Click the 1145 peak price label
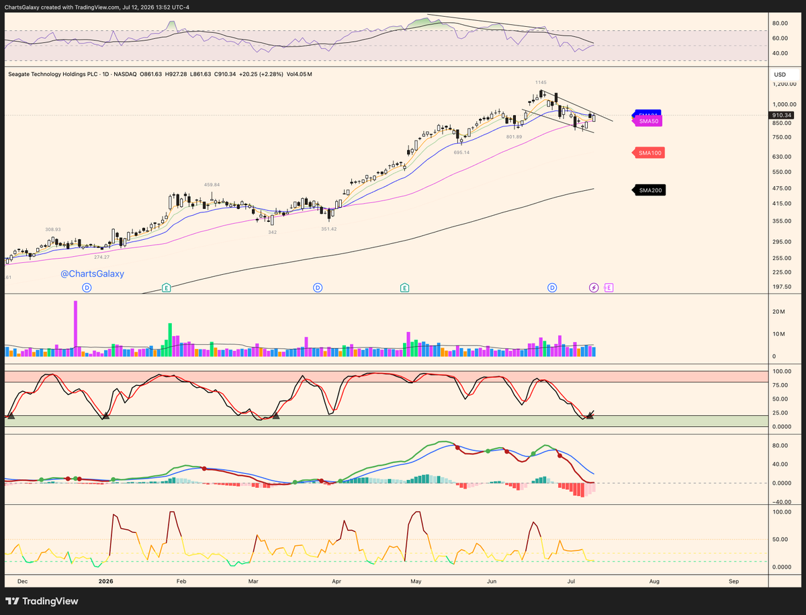 (x=541, y=82)
